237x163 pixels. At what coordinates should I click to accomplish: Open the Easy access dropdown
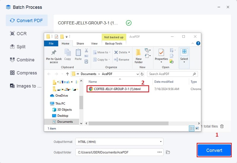pyautogui.click(x=148, y=56)
